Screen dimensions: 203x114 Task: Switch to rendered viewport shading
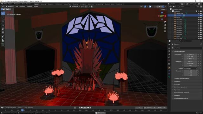pos(164,6)
